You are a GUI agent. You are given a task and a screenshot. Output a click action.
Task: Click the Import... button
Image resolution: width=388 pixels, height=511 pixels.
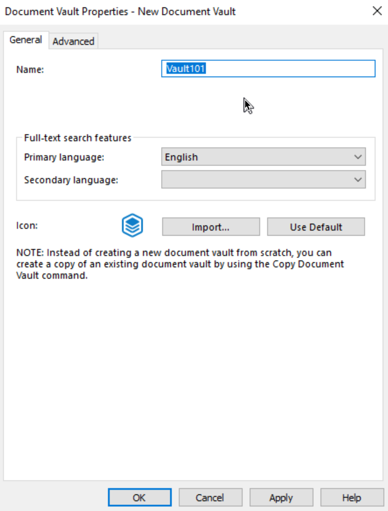tap(211, 227)
